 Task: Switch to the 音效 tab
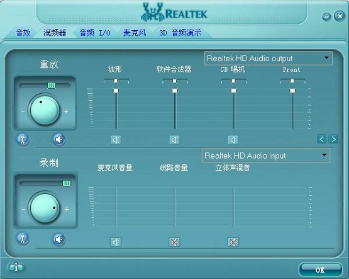point(23,33)
